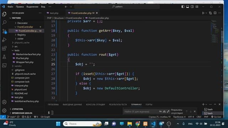Go back with the navigation arrow
The height and width of the screenshot is (128, 228).
click(x=66, y=7)
